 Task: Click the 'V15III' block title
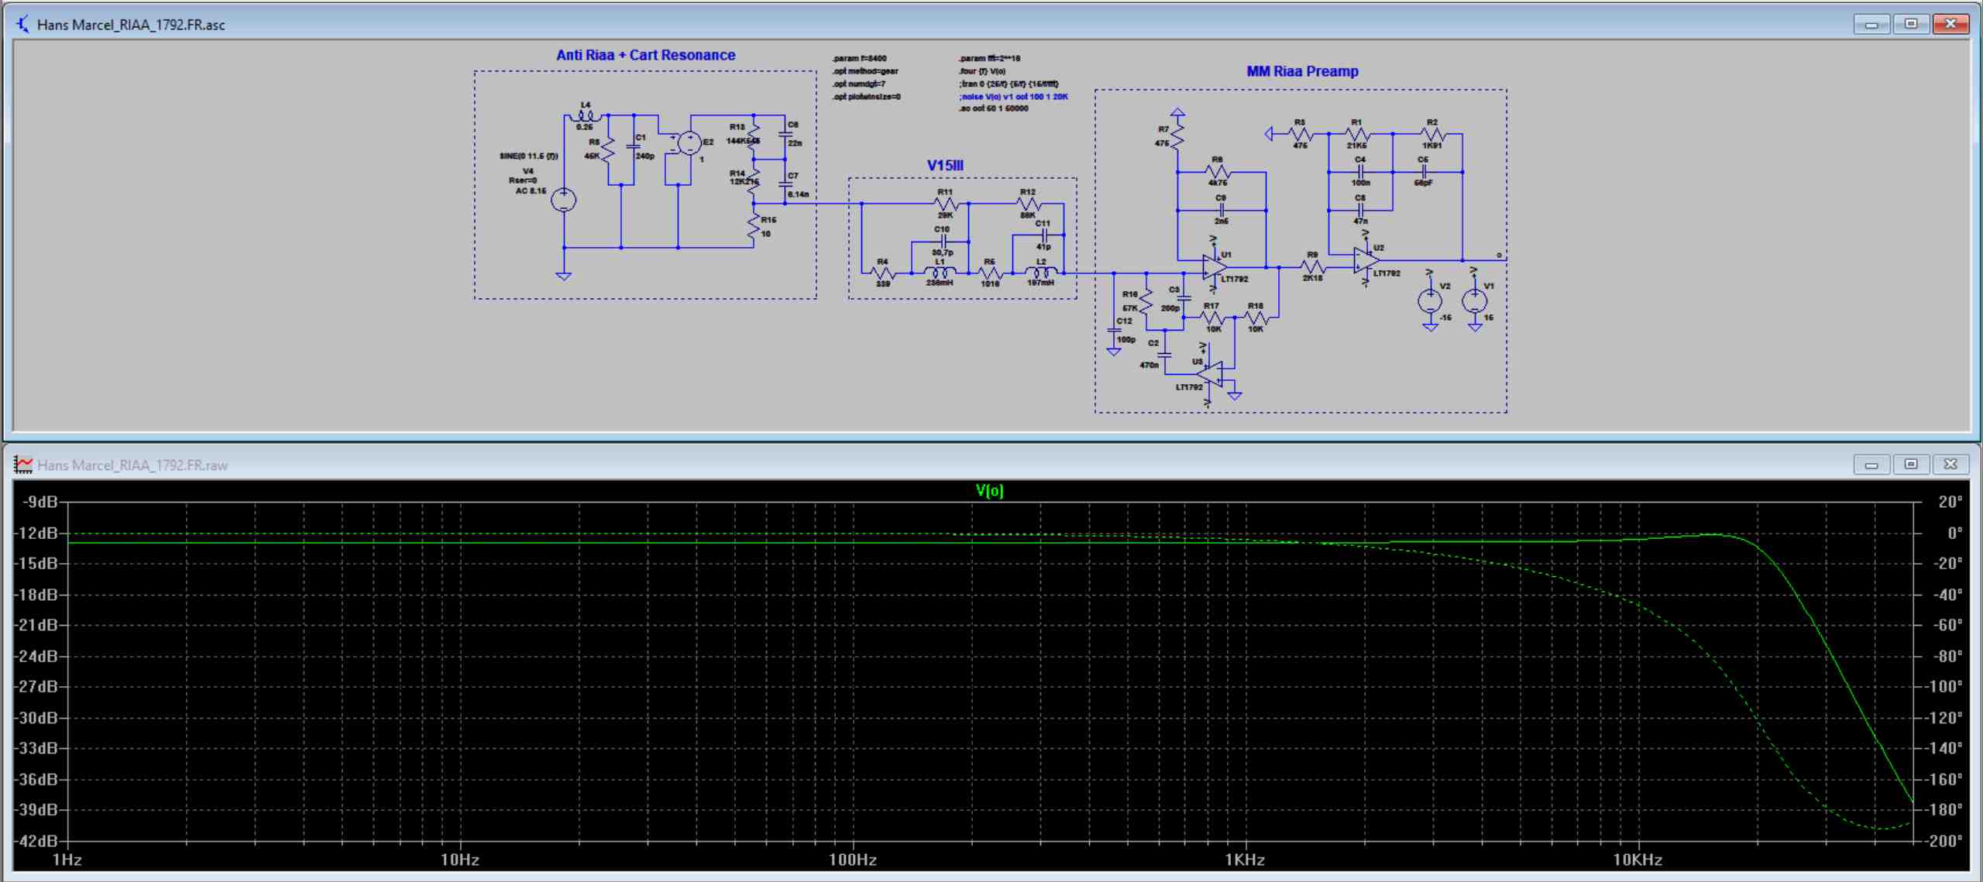tap(945, 165)
